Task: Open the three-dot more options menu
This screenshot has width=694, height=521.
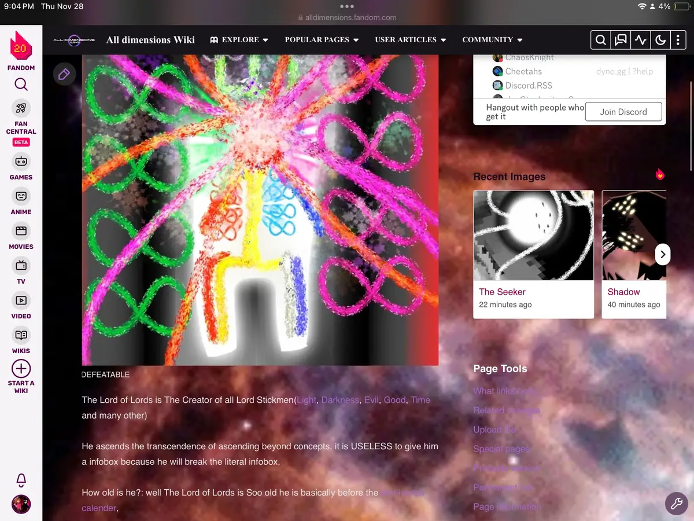Action: 678,40
